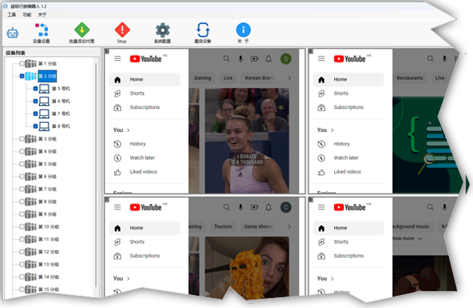Uncheck the 第 6 号机 device checkbox
Screen dimensions: 473x308
[x=35, y=101]
